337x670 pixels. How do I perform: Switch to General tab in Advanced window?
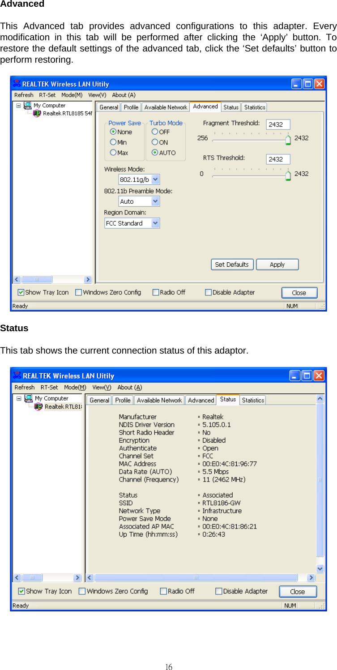pos(109,107)
